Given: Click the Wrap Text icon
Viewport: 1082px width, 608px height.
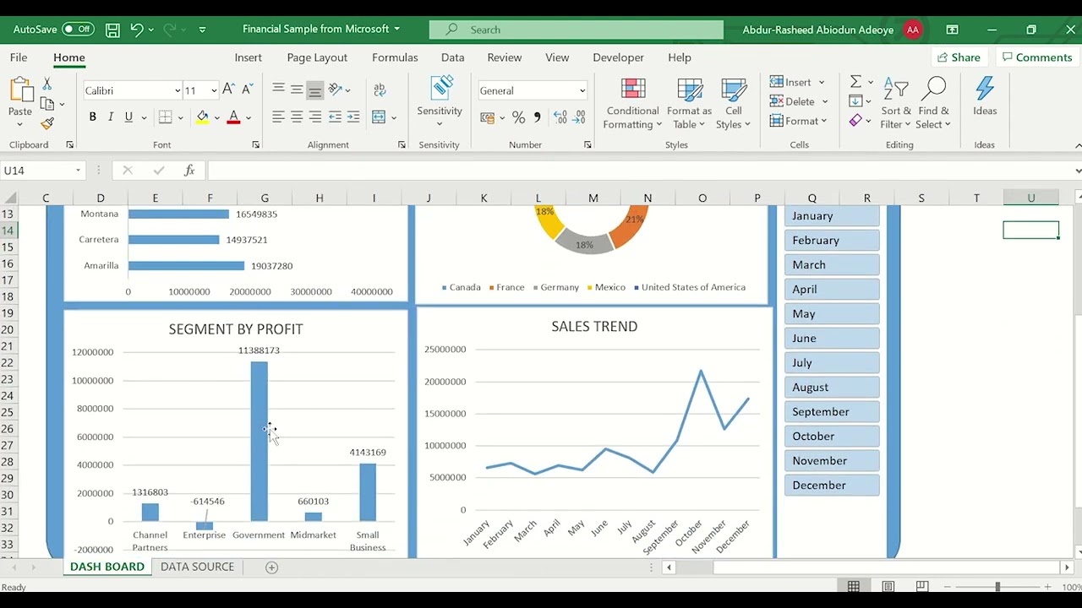Looking at the screenshot, I should tap(380, 90).
